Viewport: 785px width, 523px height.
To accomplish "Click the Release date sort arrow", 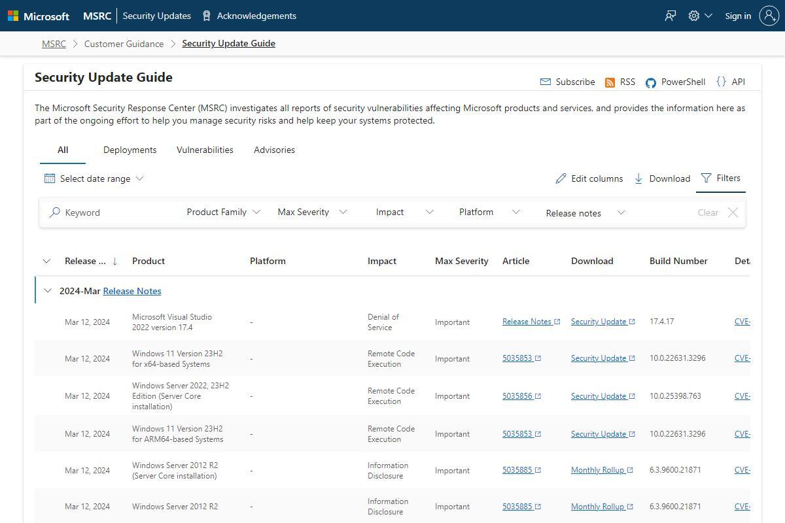I will point(115,261).
